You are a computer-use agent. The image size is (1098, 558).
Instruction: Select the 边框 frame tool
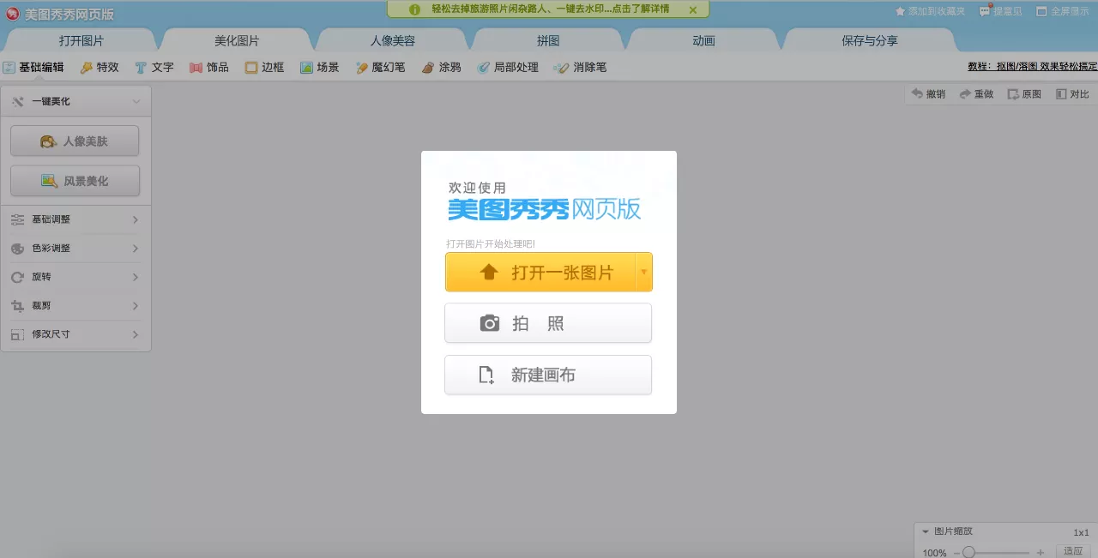[x=264, y=67]
